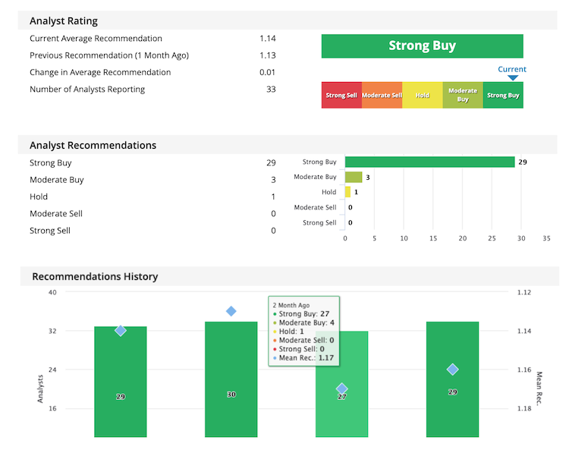Select the orange Moderate Sell rating segment
This screenshot has height=453, width=569.
(x=382, y=96)
